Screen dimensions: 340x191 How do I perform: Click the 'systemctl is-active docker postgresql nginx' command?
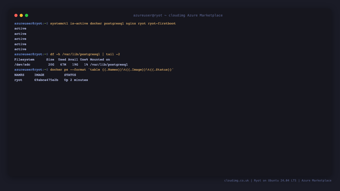(93, 23)
